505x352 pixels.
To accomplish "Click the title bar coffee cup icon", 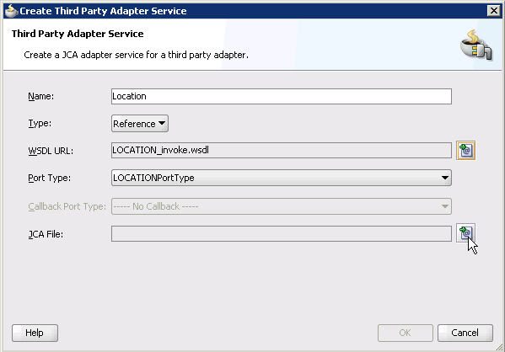I will coord(11,11).
